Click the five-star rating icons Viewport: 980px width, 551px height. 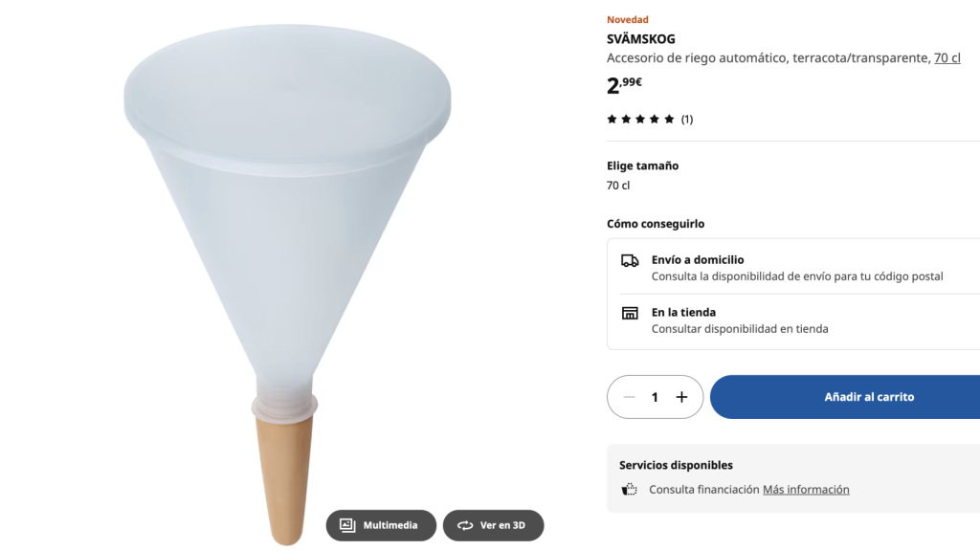point(640,119)
